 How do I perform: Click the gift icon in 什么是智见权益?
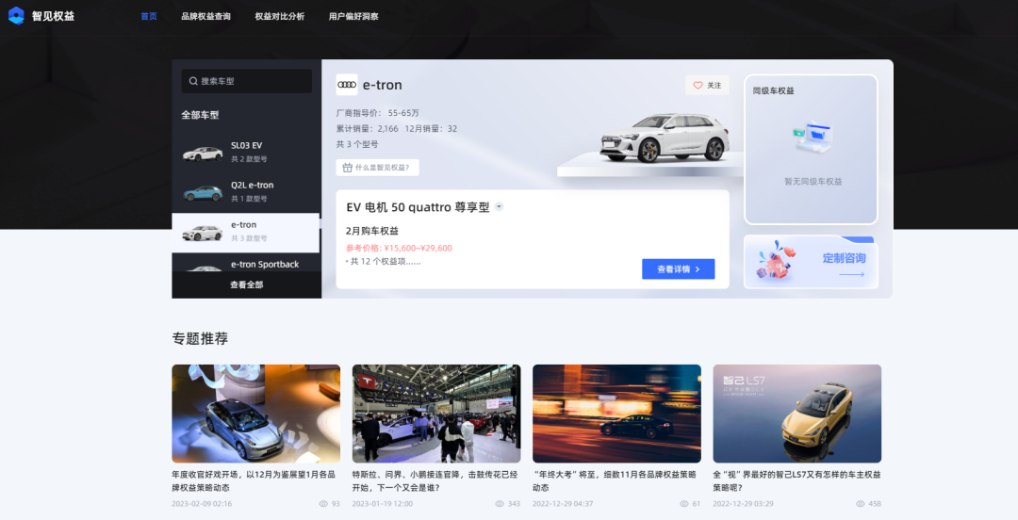(x=347, y=168)
